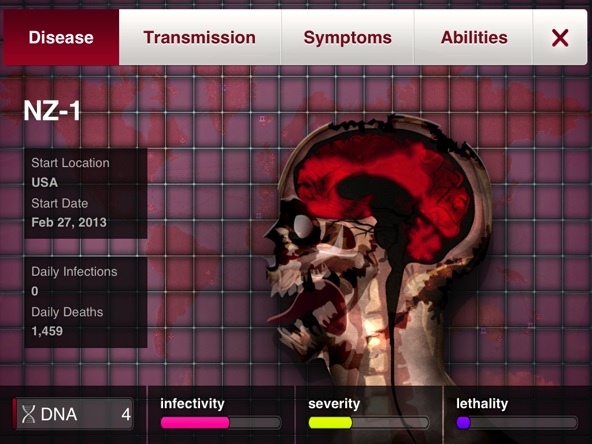Viewport: 592px width, 444px height.
Task: Click the pink infectivity bar icon strip
Action: coord(197,424)
